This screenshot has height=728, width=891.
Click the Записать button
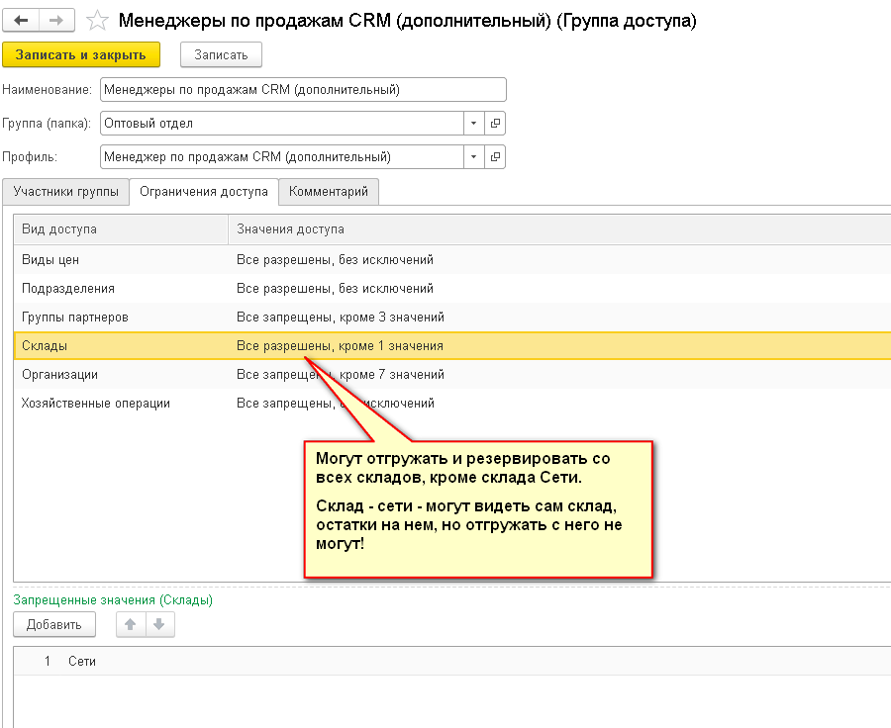pos(221,55)
